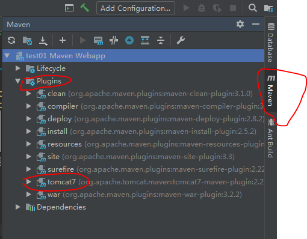Switch to the Maven side tab
307x239 pixels.
[270, 91]
